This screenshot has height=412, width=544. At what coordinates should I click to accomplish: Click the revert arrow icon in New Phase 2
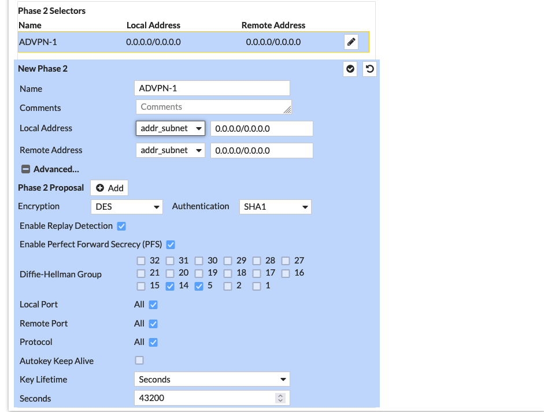coord(370,69)
